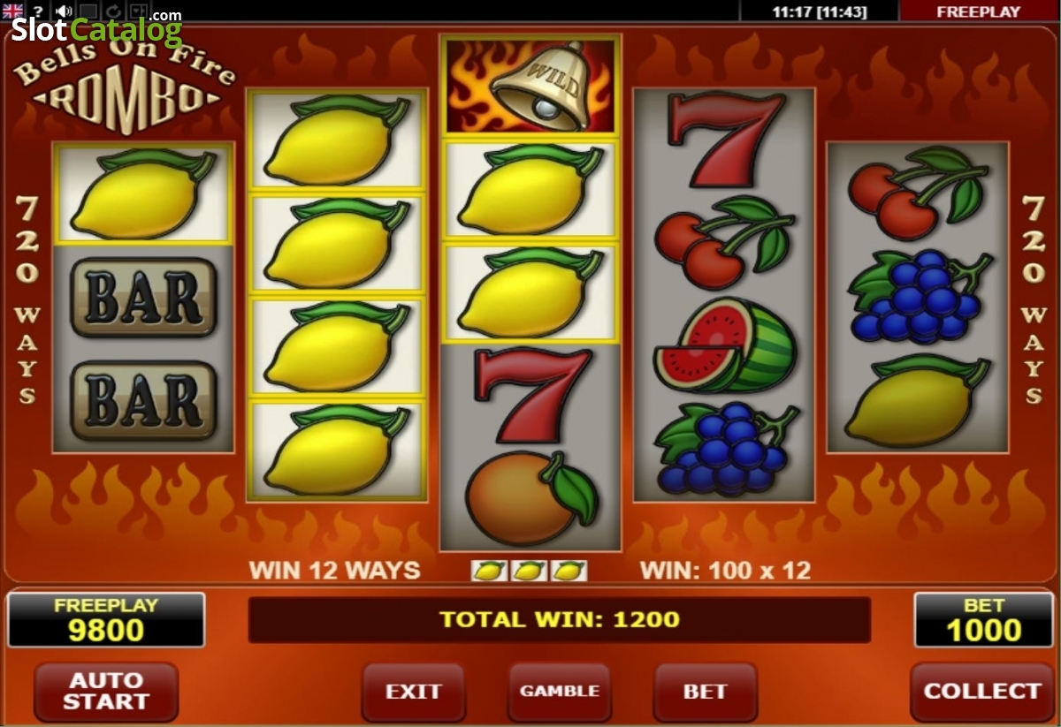1061x727 pixels.
Task: Click the FREEPLAY tab at top right
Action: click(979, 11)
